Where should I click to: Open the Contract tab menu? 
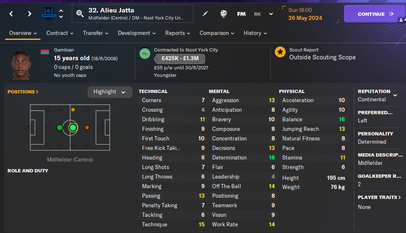click(60, 33)
